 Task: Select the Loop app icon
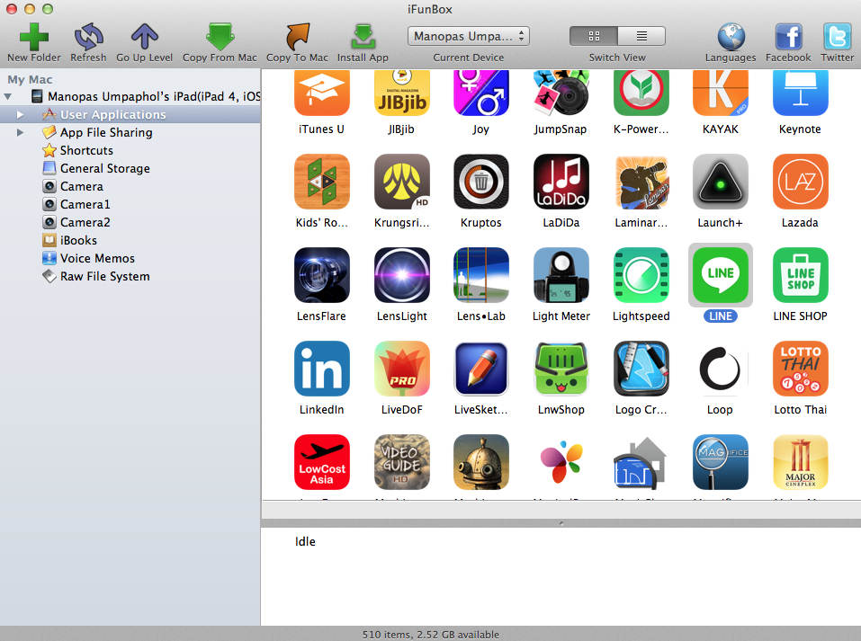tap(721, 369)
